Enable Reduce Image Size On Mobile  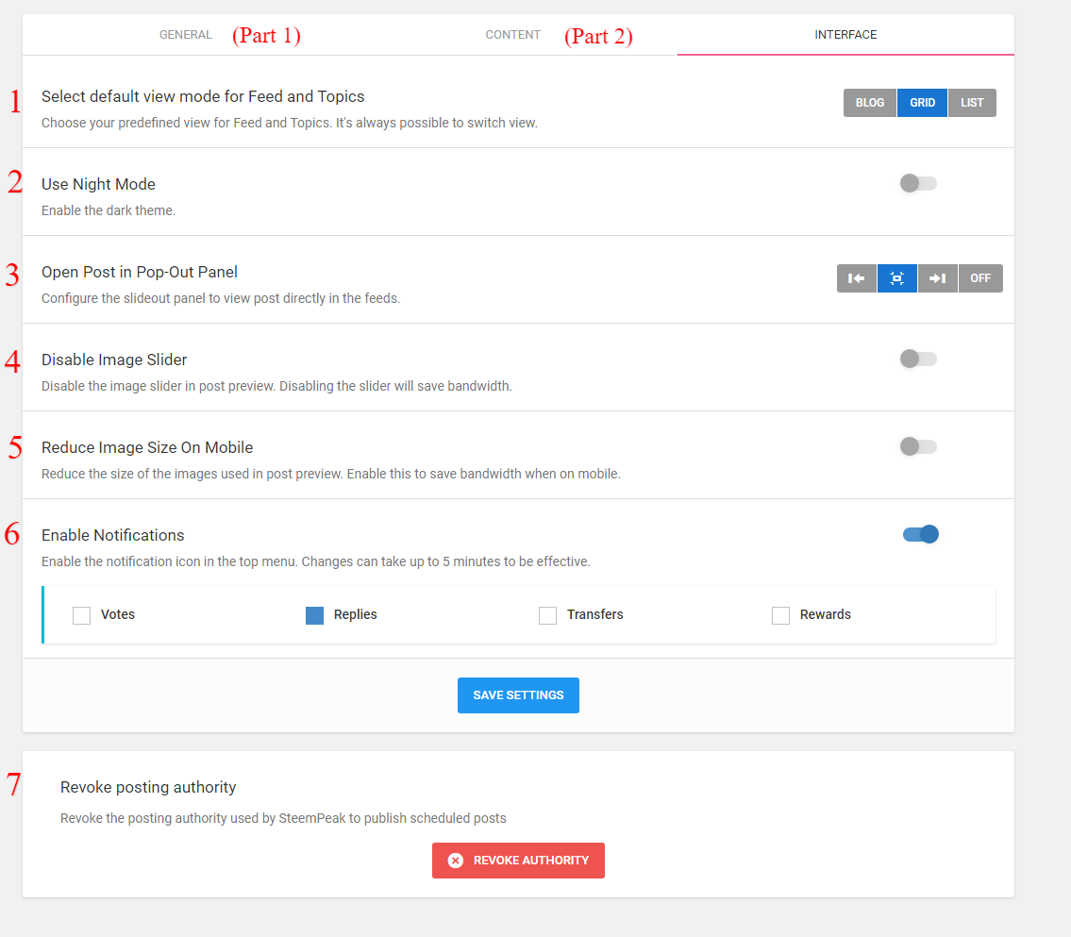click(918, 446)
